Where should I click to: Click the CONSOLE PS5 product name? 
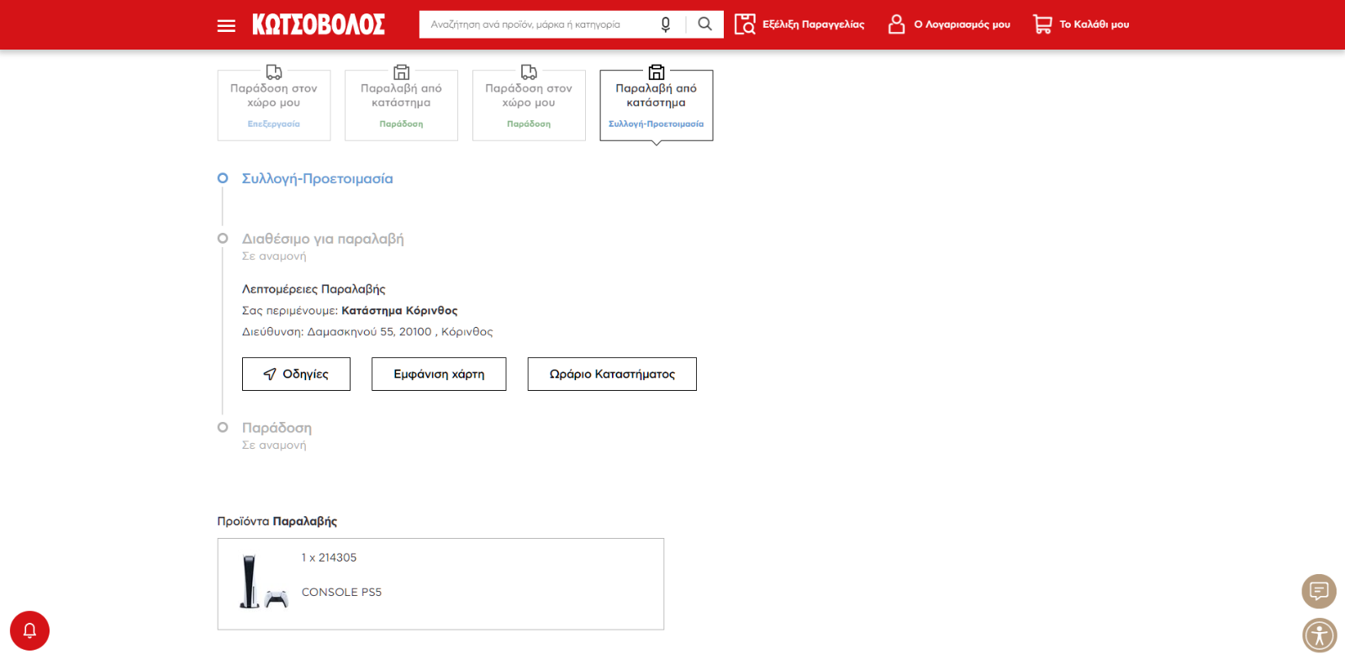click(x=341, y=593)
